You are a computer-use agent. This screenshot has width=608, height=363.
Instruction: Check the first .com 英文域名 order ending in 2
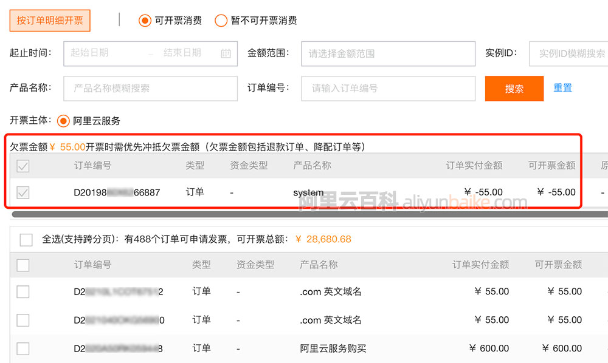pos(23,291)
